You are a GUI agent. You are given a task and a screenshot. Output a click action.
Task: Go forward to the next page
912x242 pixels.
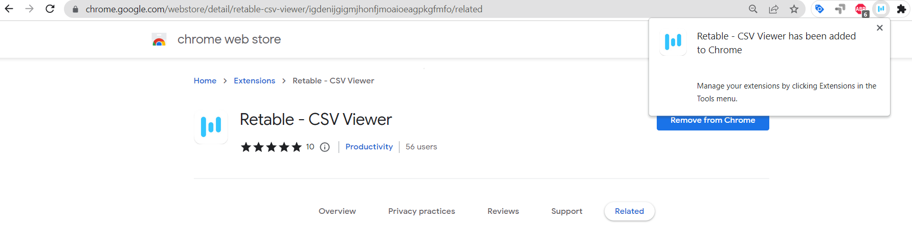click(29, 9)
